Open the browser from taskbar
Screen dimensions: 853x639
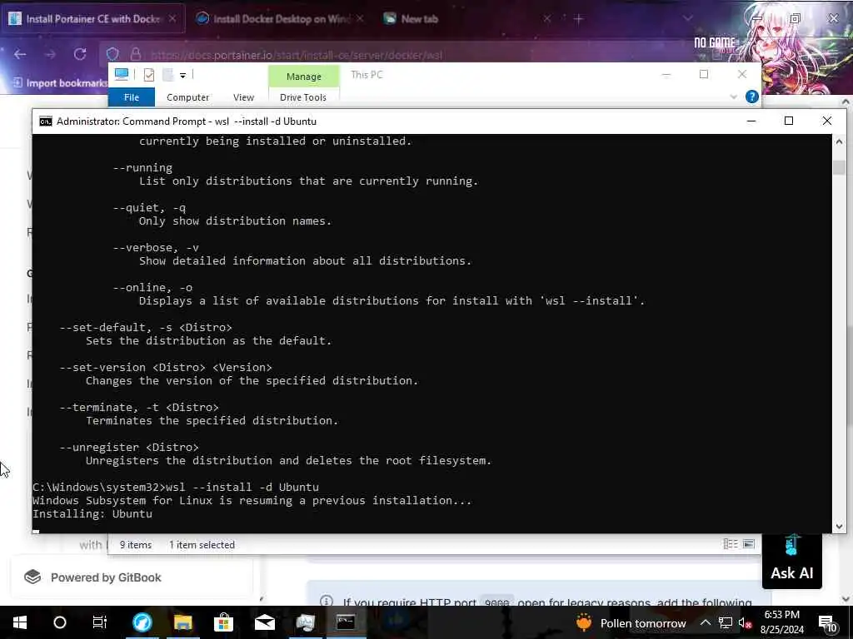(142, 622)
